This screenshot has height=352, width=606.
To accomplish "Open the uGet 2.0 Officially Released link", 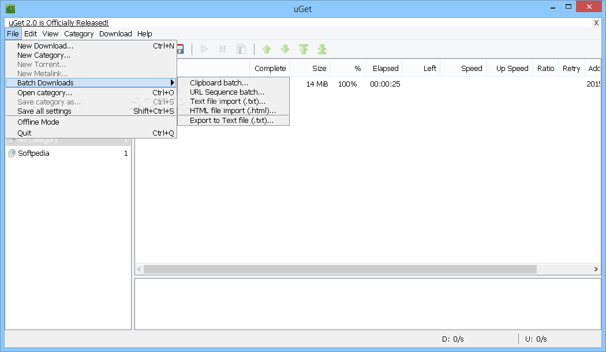I will click(x=59, y=23).
